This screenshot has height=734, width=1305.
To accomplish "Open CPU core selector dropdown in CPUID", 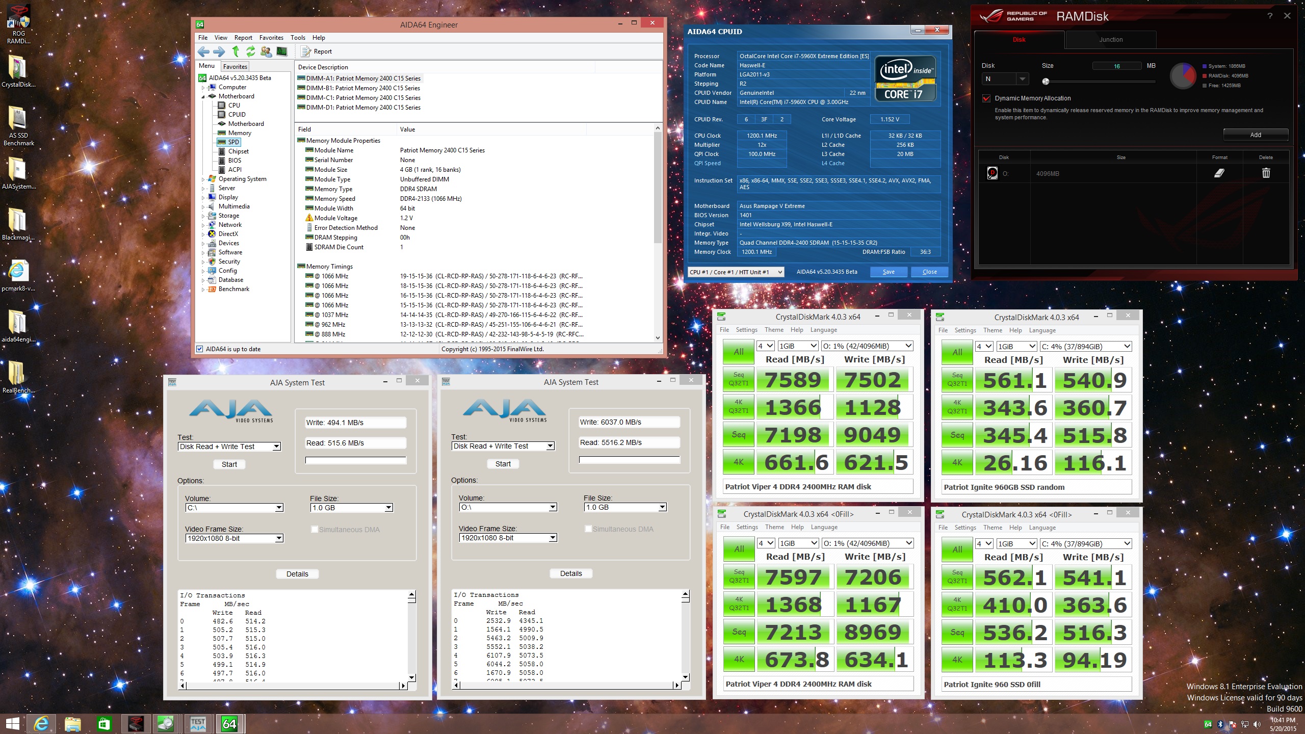I will [x=736, y=272].
